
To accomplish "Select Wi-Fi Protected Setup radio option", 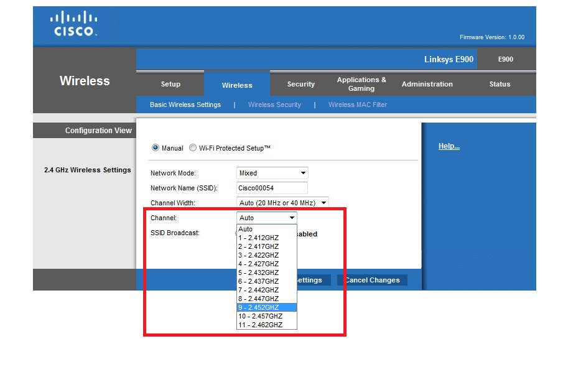I will [193, 148].
